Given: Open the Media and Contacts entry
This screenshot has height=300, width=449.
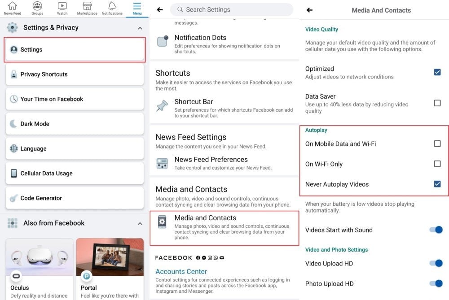Looking at the screenshot, I should click(224, 228).
